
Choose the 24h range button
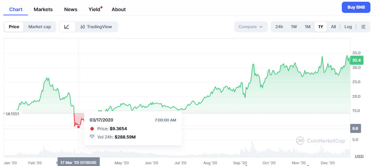click(x=279, y=27)
